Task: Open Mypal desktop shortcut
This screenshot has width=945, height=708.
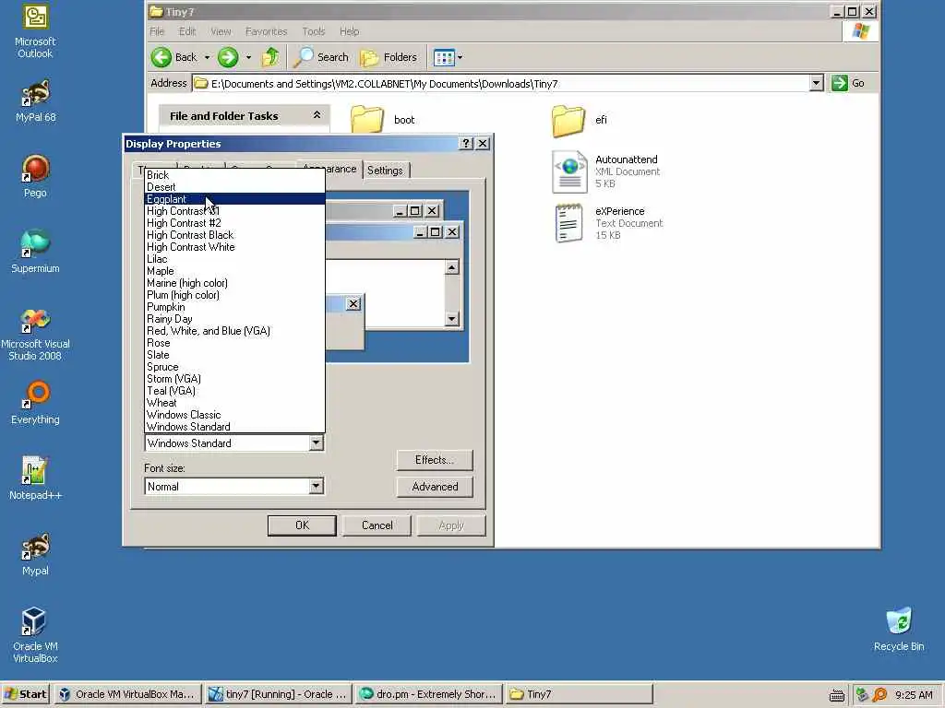Action: (x=35, y=554)
